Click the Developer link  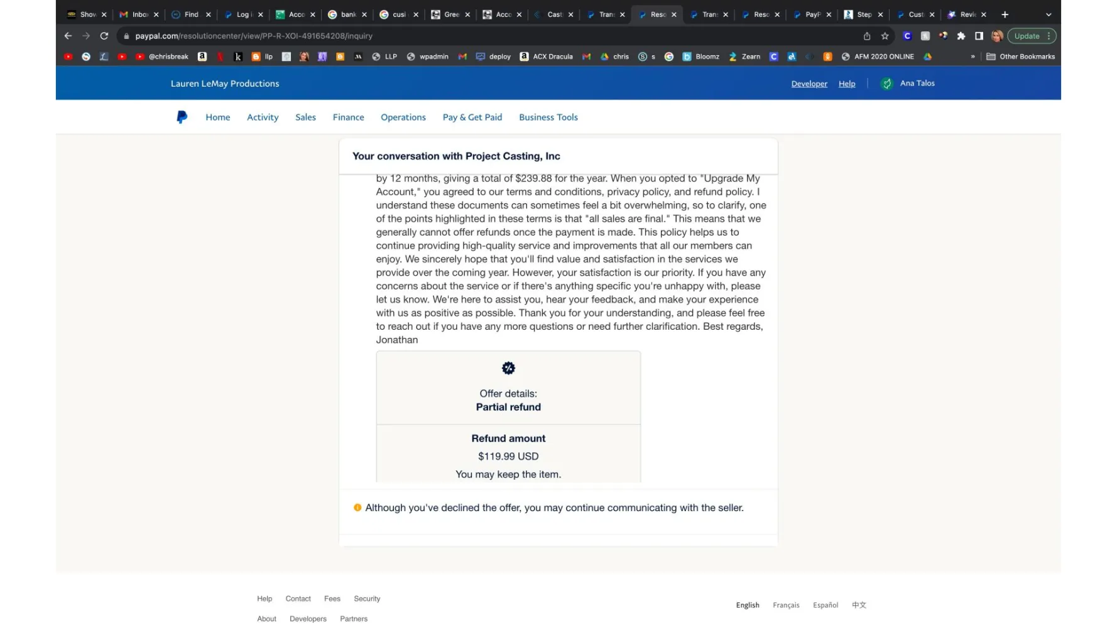point(809,84)
